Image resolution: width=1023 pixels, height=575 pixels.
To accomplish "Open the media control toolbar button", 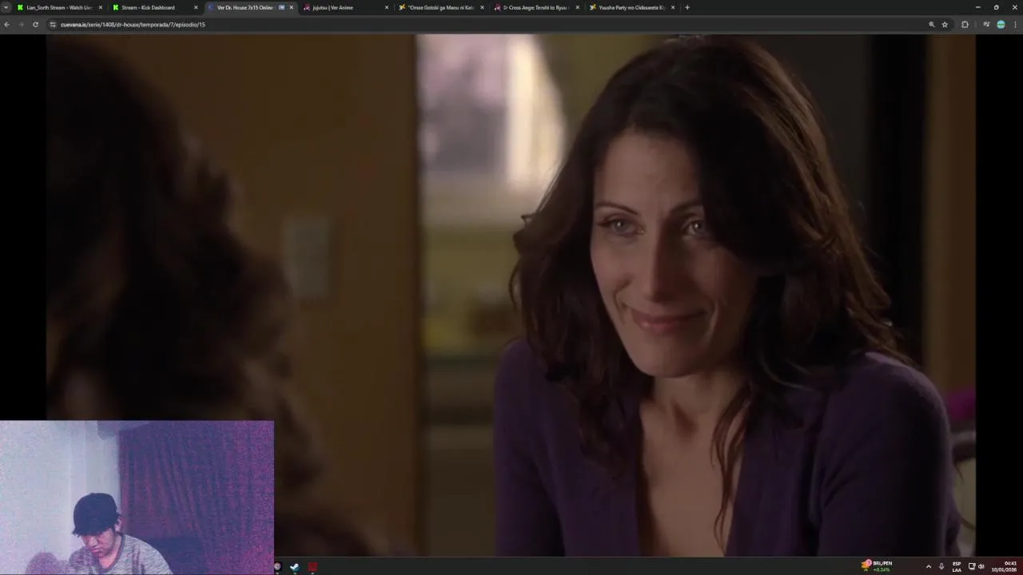I will pyautogui.click(x=986, y=25).
